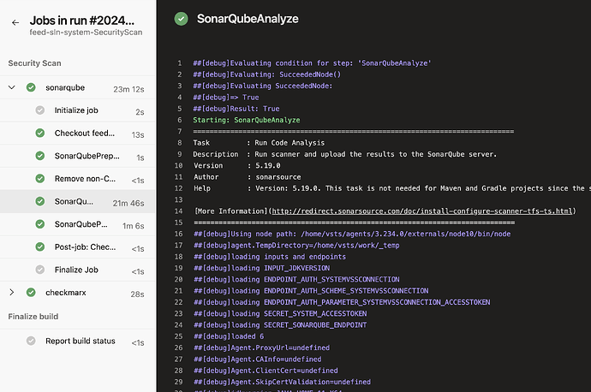
Task: Open the Checkout feed step log
Action: [x=85, y=134]
